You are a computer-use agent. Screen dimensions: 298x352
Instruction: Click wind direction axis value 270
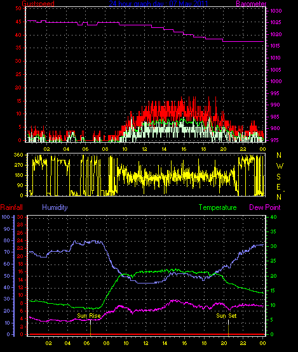tap(18, 166)
